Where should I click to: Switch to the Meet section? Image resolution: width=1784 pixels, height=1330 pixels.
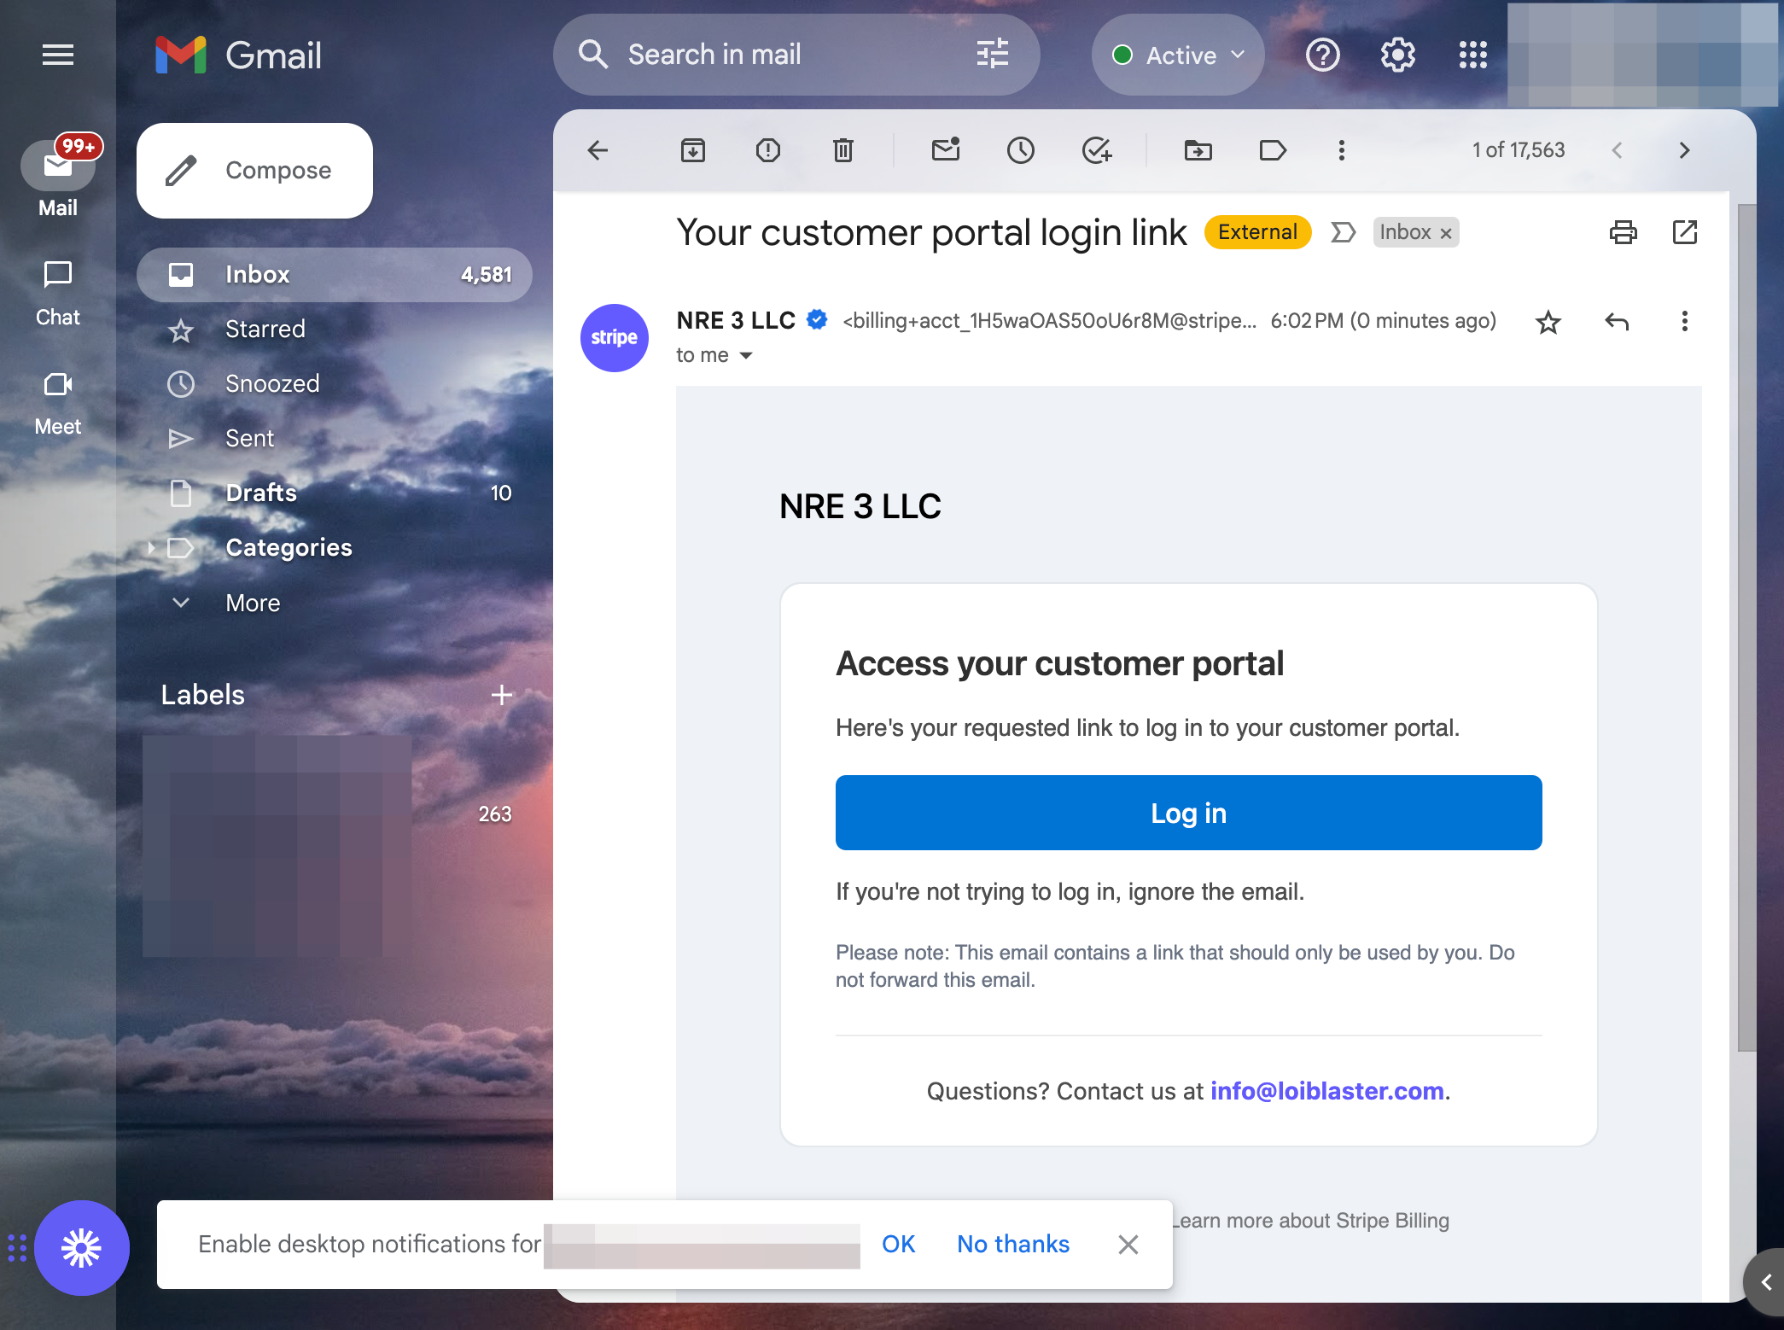[x=58, y=403]
